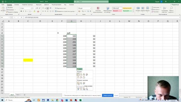This screenshot has height=102, width=181.
Task: Click the Закрыть доступ blue button
Action: click(107, 95)
